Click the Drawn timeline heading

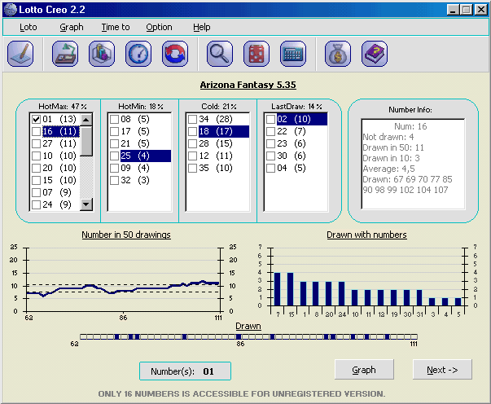point(248,326)
